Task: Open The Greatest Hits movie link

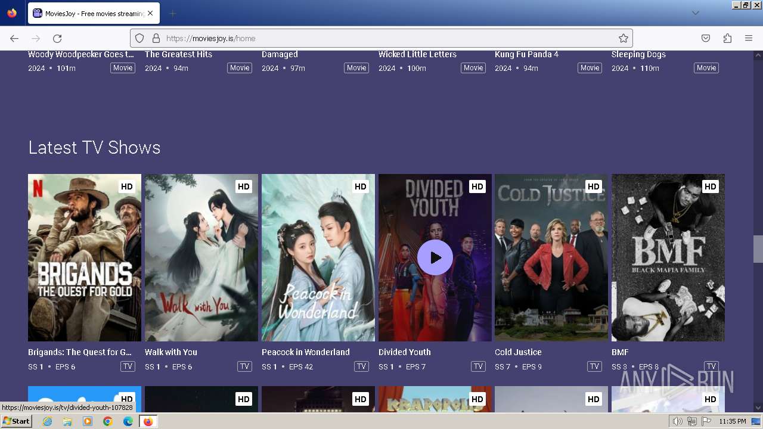Action: point(178,54)
